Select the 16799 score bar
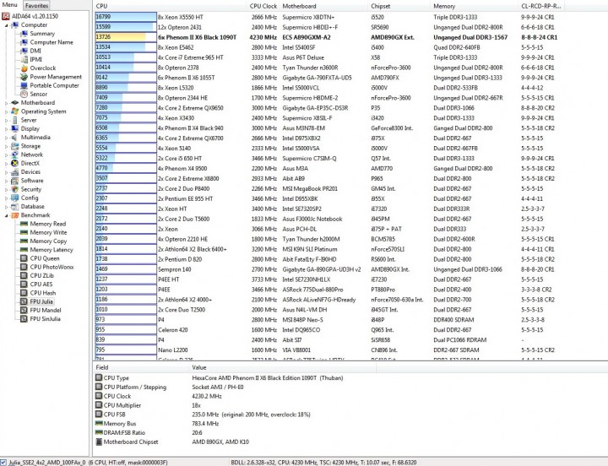This screenshot has height=466, width=608. pos(126,17)
